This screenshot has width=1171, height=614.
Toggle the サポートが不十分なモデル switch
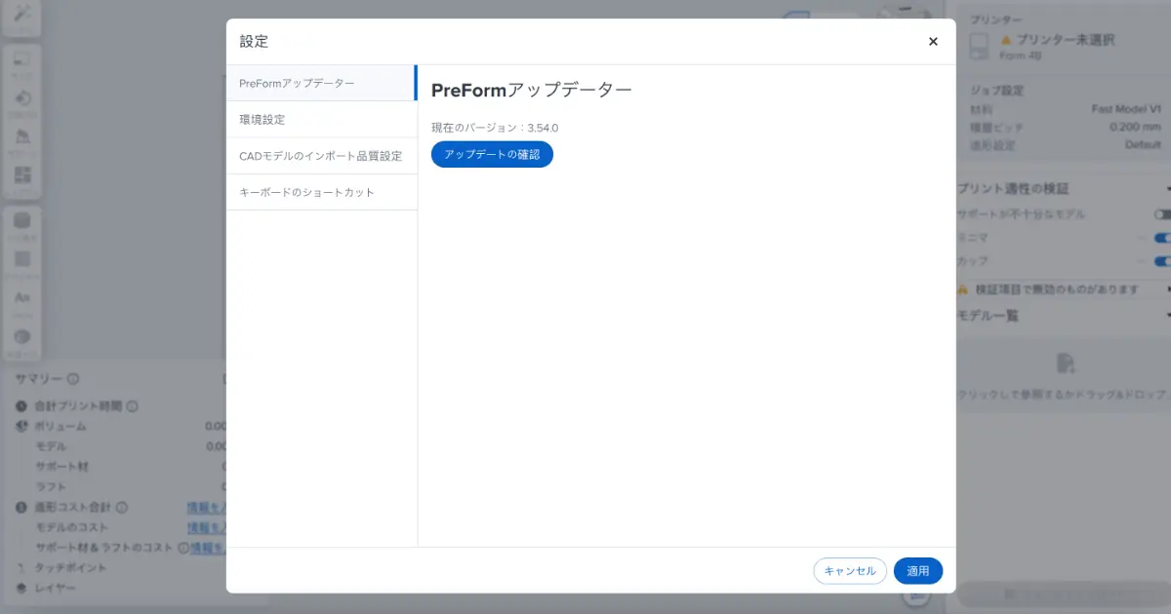click(1161, 214)
